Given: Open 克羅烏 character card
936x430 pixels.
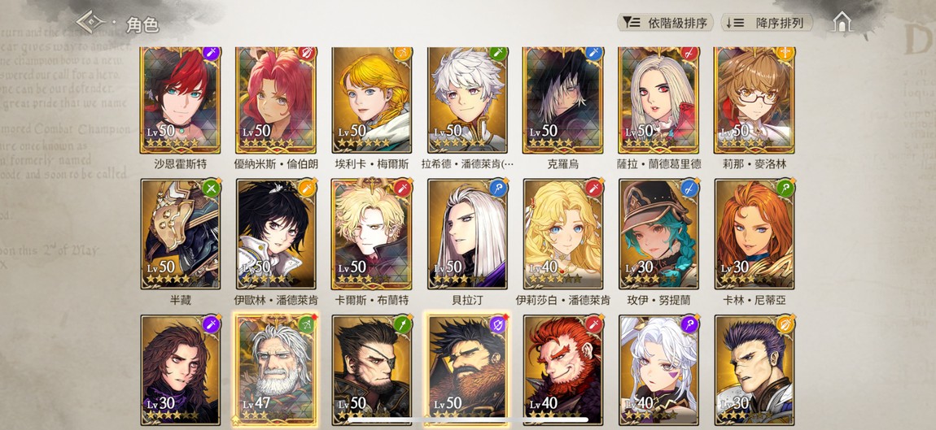Looking at the screenshot, I should [x=563, y=100].
